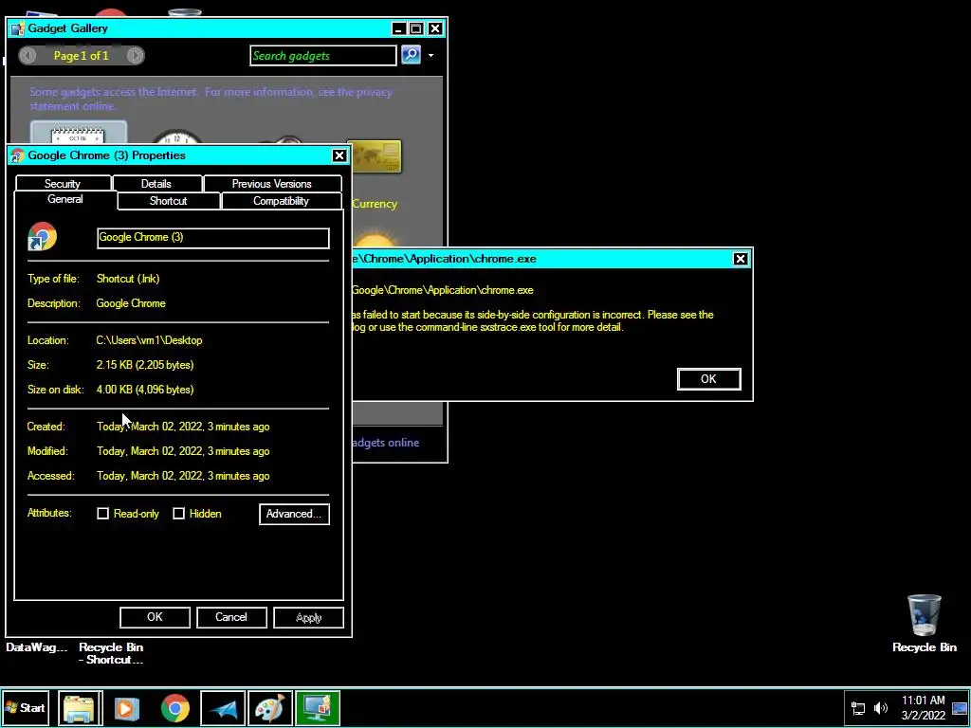The height and width of the screenshot is (728, 971).
Task: Cancel the Properties dialog
Action: [231, 617]
